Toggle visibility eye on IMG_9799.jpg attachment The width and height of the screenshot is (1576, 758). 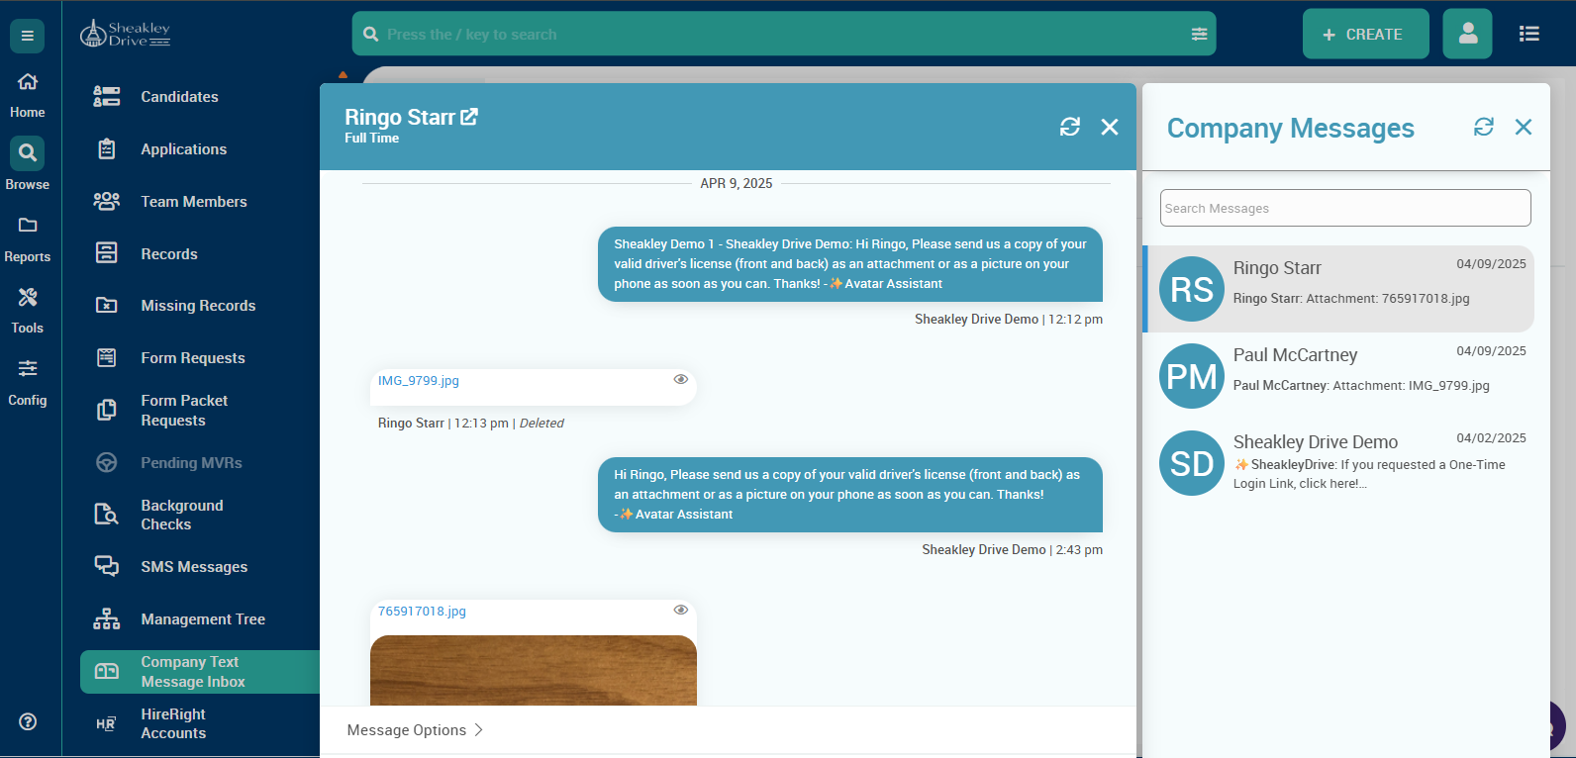[x=680, y=380]
